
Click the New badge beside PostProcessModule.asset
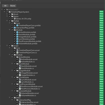[x=101, y=86]
